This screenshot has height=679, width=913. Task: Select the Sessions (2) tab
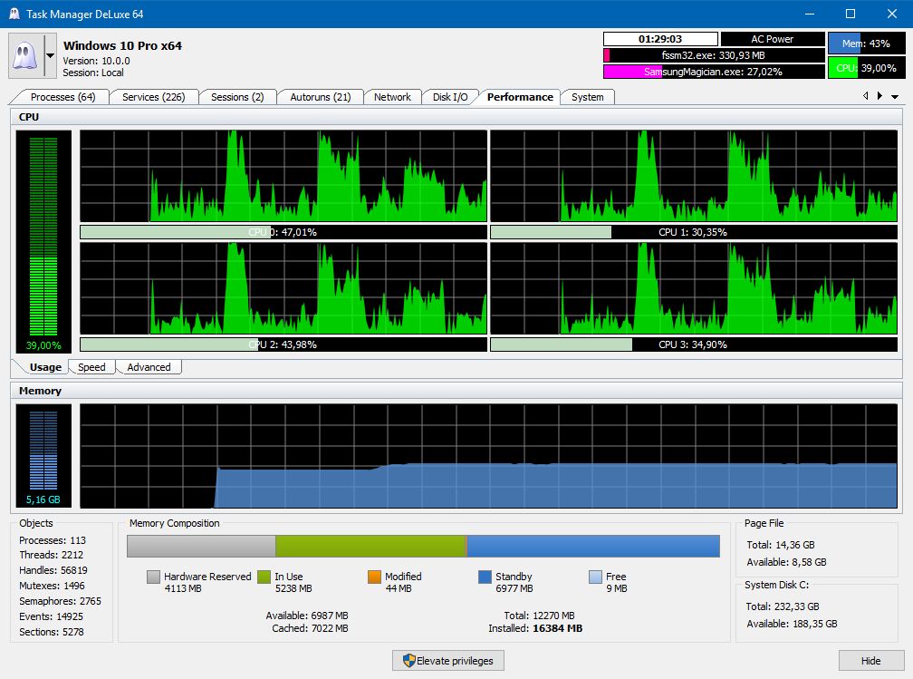237,97
